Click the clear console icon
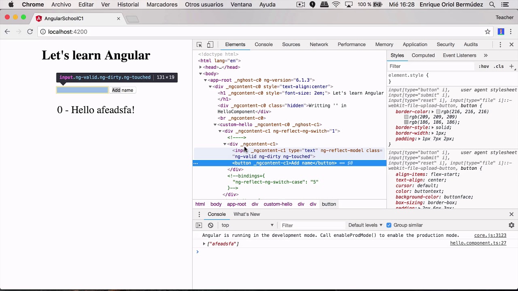This screenshot has height=291, width=518. point(210,225)
